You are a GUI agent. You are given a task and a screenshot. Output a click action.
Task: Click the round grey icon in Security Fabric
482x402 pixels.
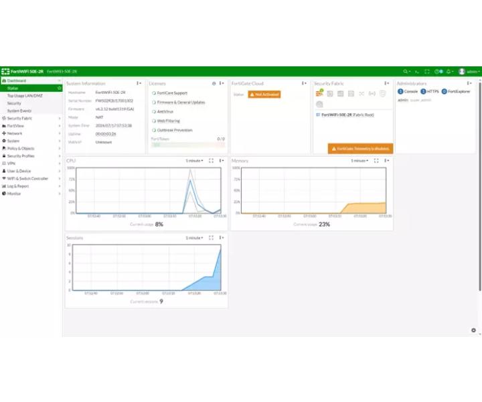pyautogui.click(x=320, y=105)
